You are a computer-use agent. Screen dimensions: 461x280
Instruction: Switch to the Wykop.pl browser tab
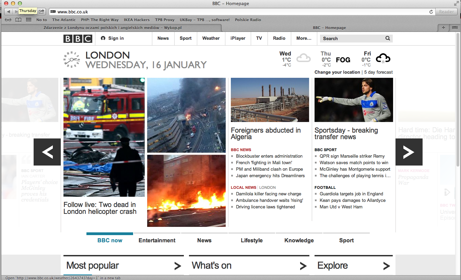[113, 28]
